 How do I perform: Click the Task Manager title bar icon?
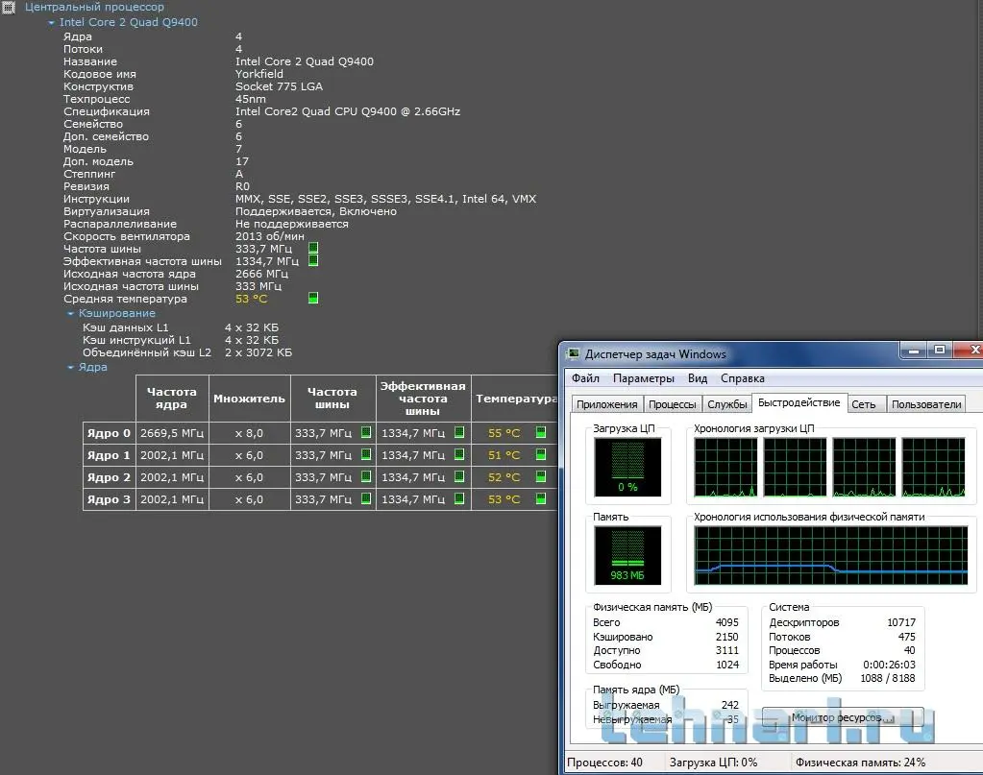tap(574, 353)
